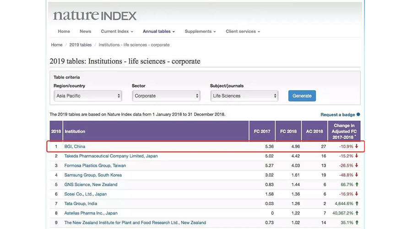
Task: Open Tata Group, India link
Action: (81, 203)
